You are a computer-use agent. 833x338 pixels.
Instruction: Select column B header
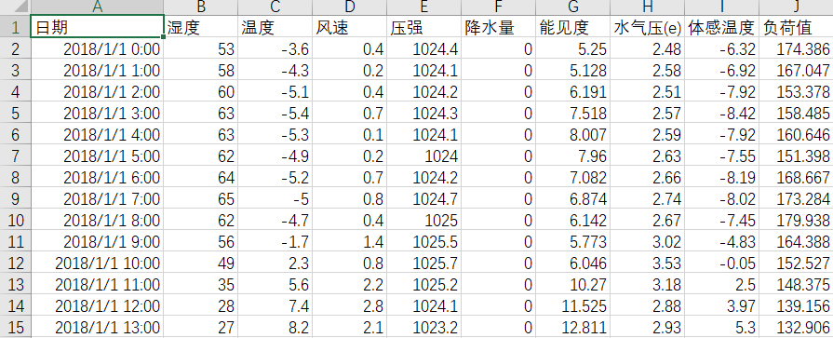[x=201, y=7]
